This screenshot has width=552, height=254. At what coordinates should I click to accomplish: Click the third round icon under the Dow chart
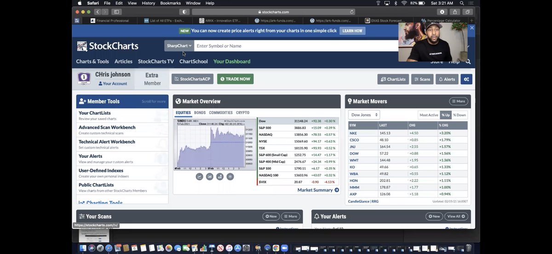220,177
